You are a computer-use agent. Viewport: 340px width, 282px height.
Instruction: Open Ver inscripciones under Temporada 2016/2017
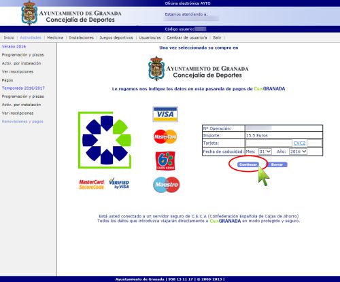click(x=18, y=113)
